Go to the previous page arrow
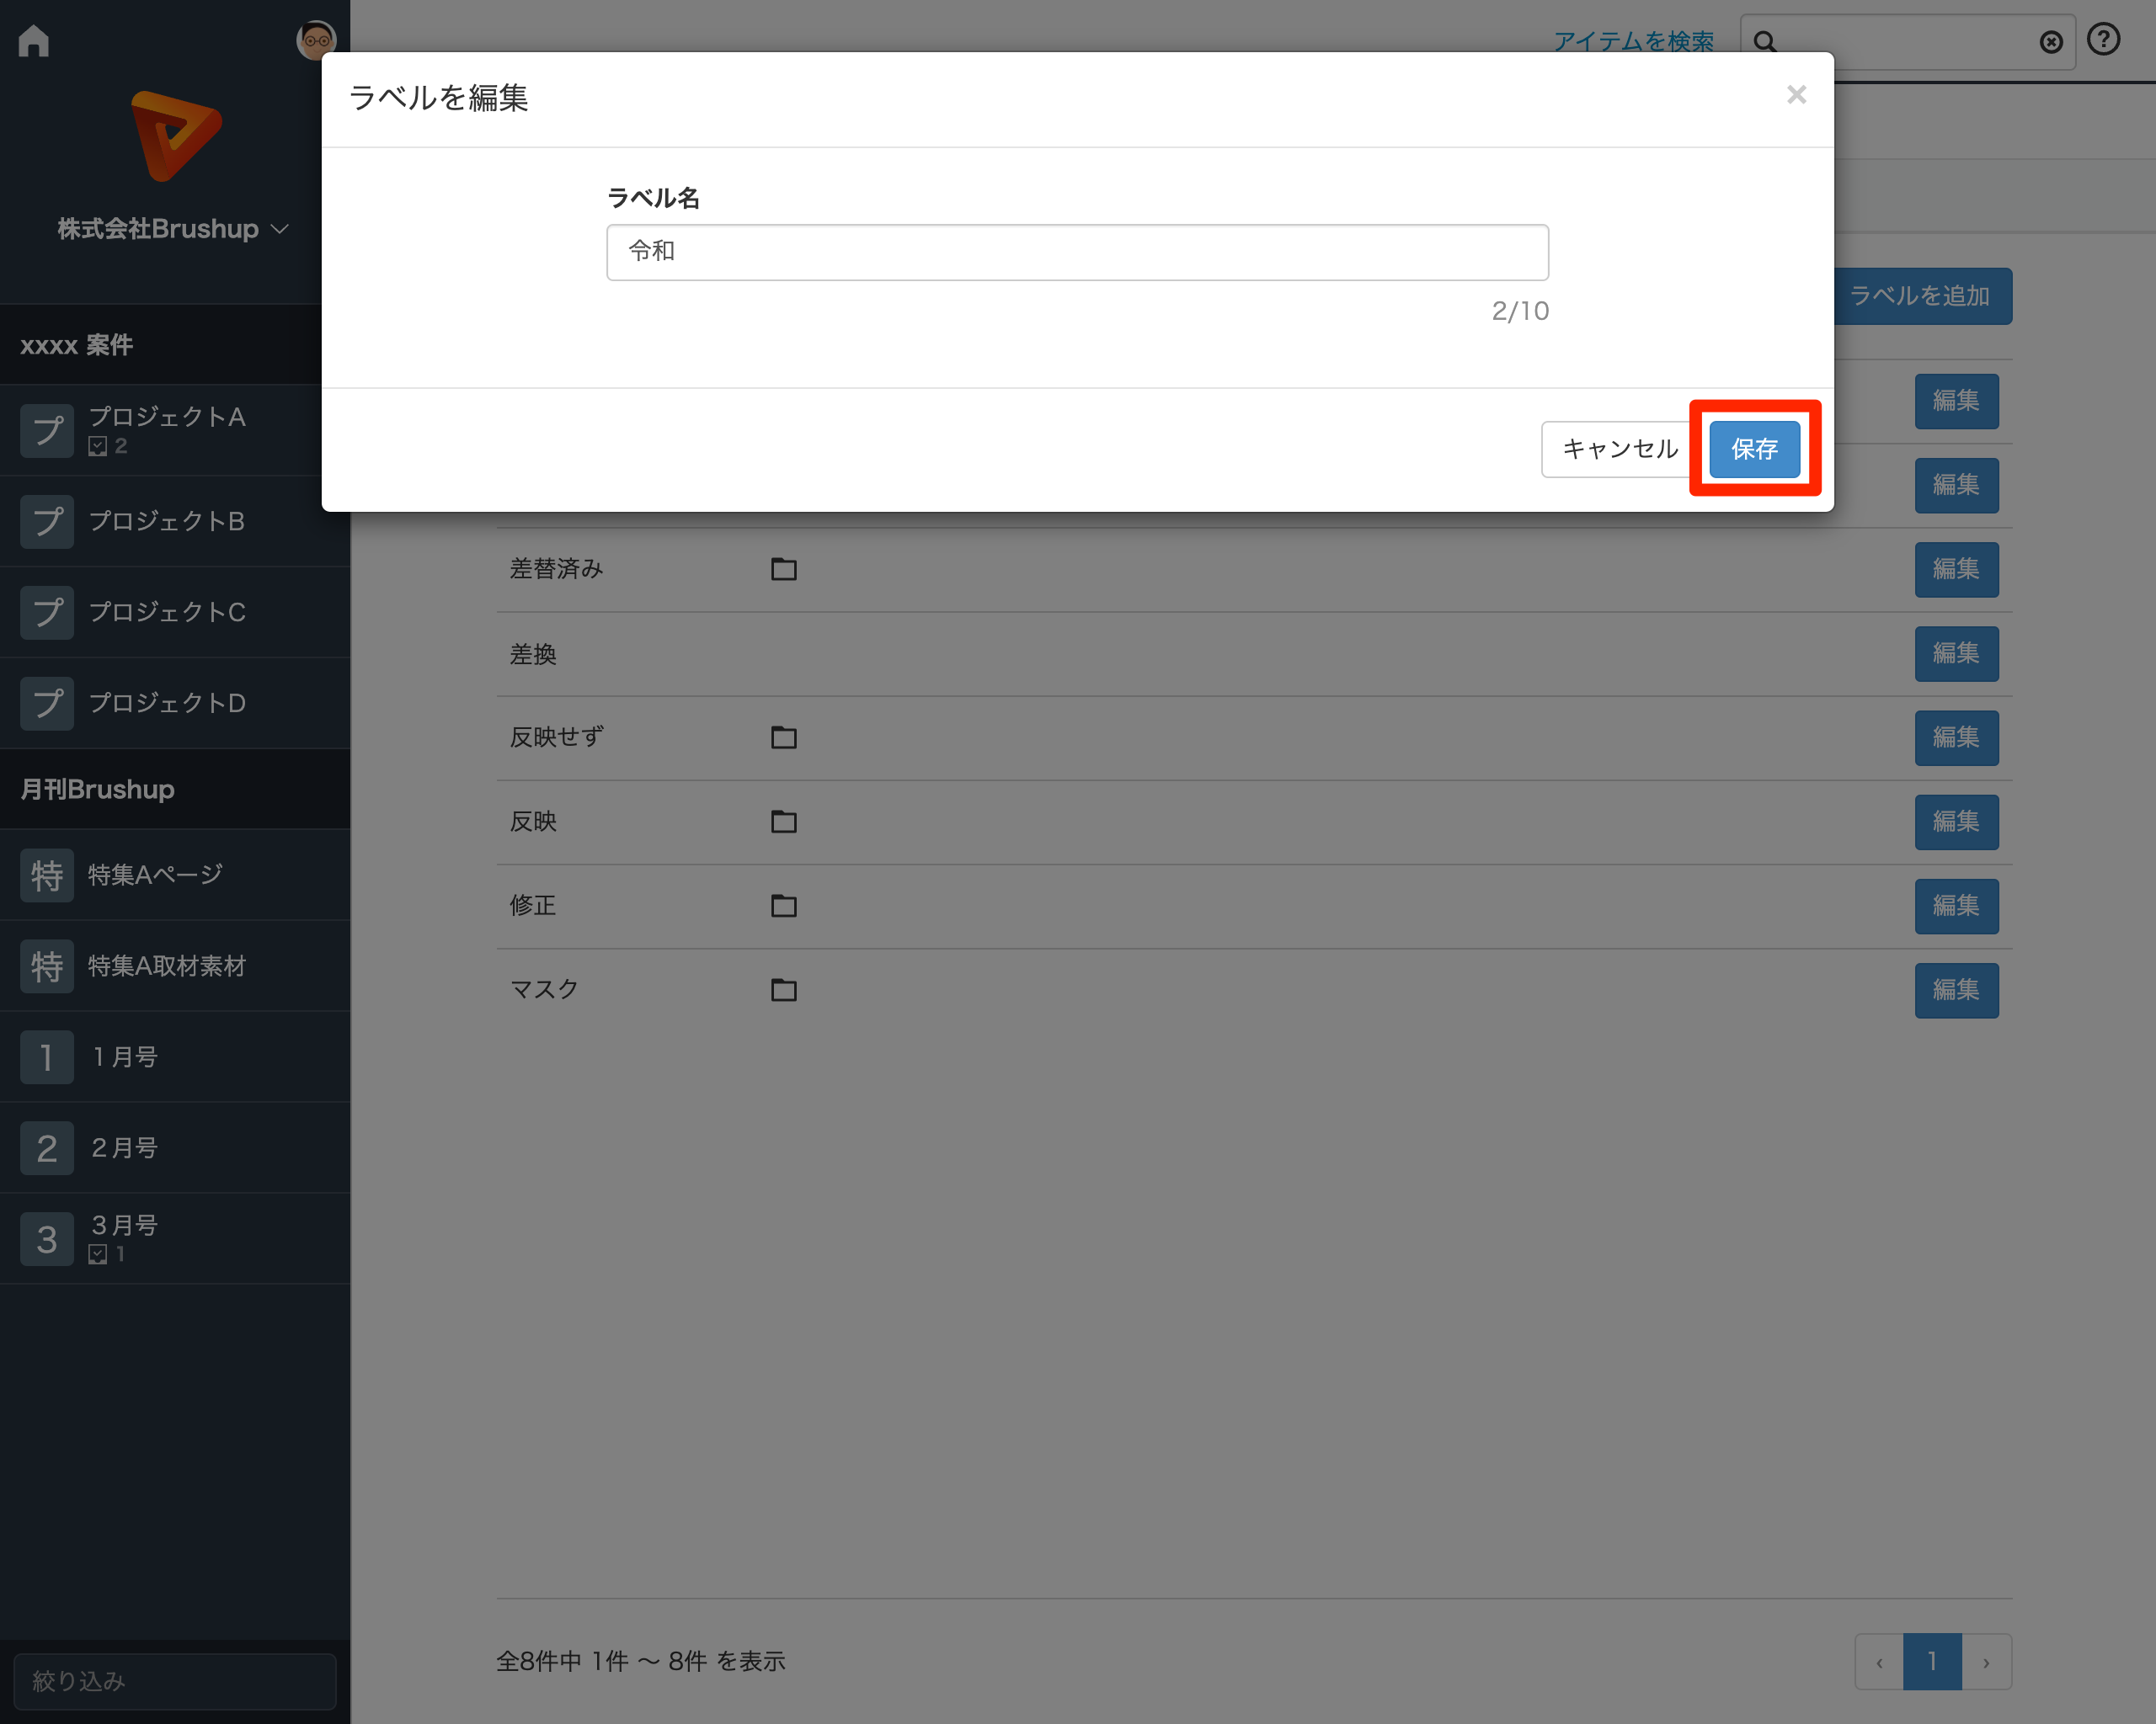 (1879, 1662)
